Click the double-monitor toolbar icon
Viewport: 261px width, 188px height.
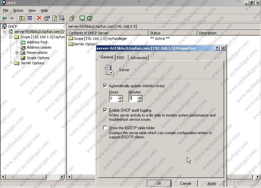pyautogui.click(x=89, y=18)
